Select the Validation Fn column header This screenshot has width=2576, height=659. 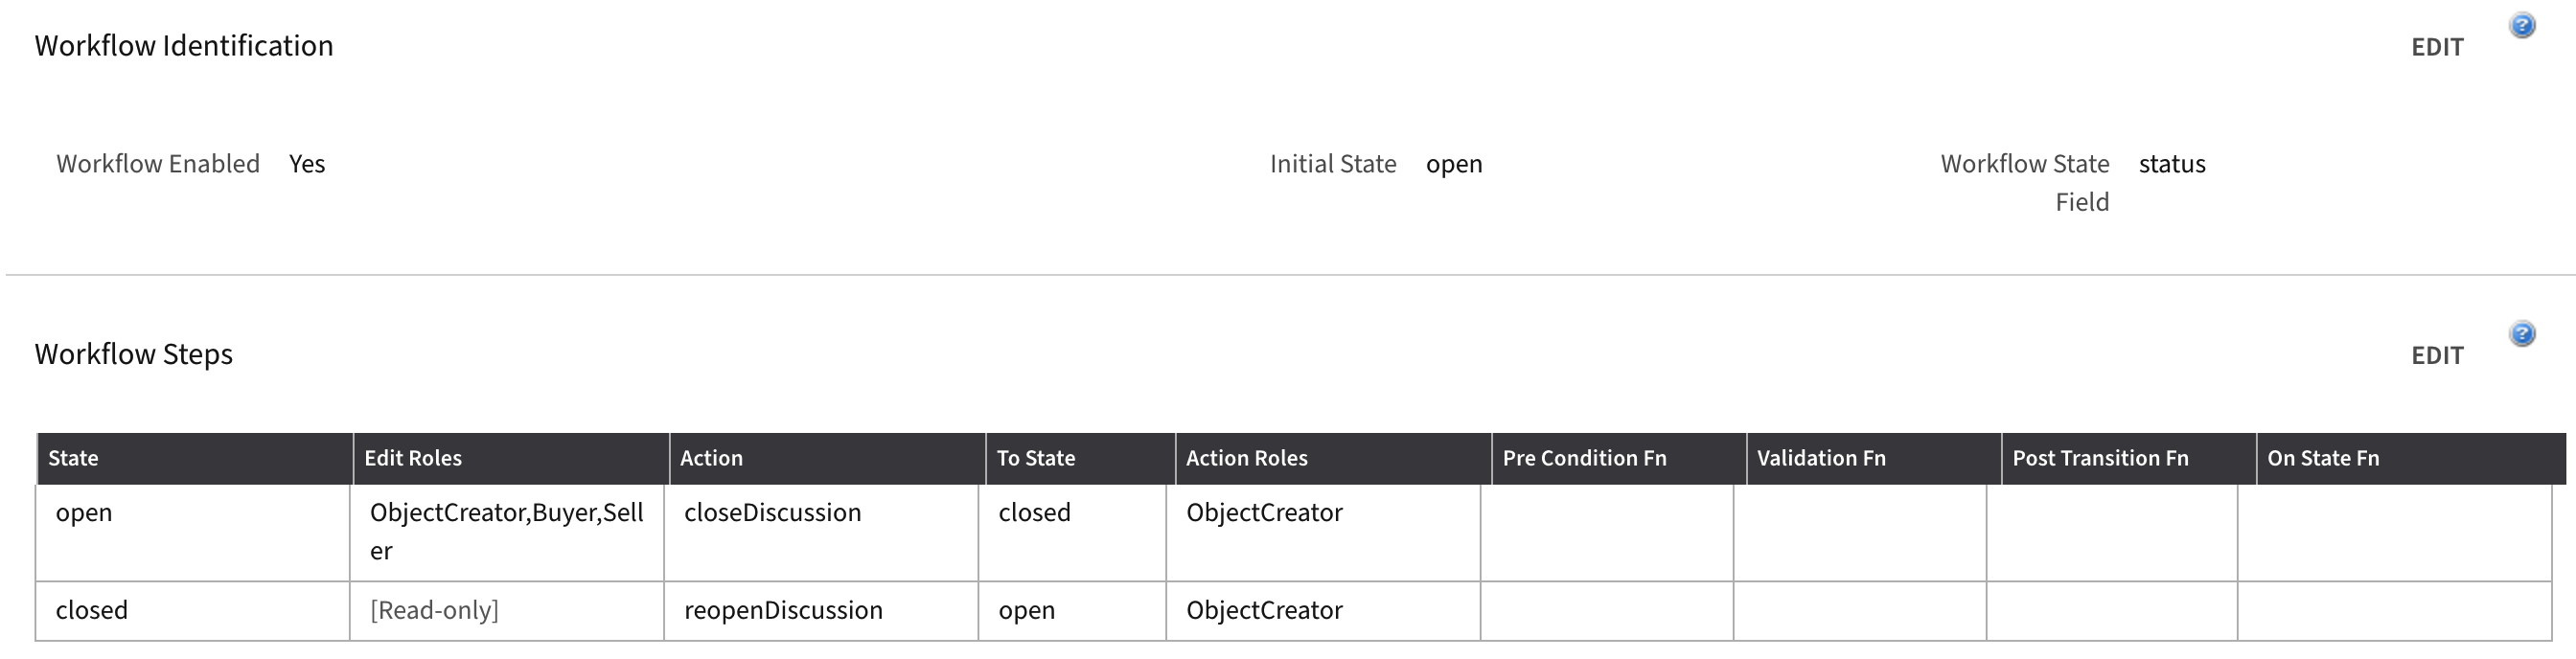click(x=1874, y=458)
